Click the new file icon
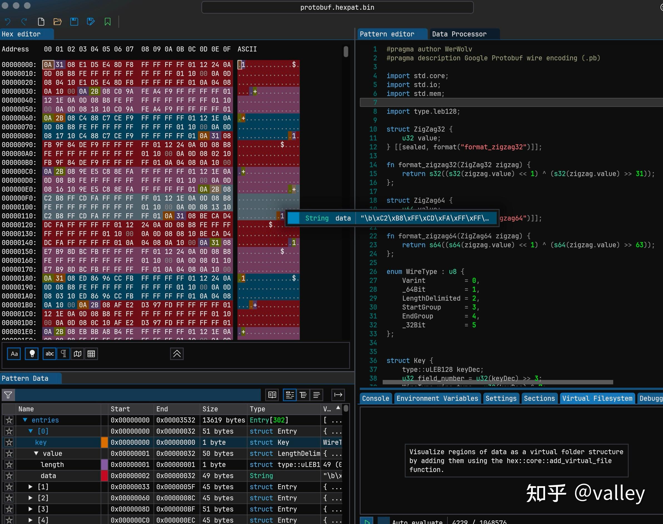Screen dimensions: 663x524 click(x=41, y=22)
